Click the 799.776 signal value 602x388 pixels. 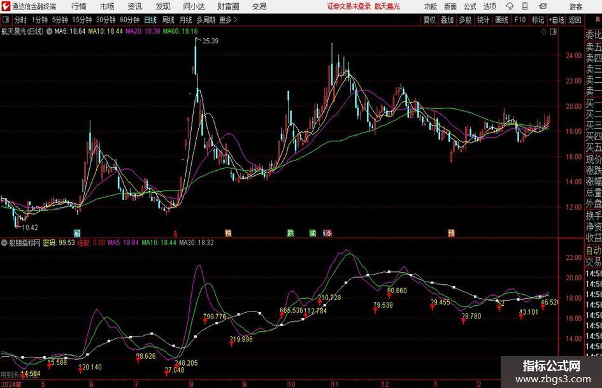215,317
